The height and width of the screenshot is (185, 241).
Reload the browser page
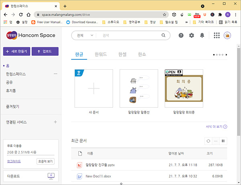tap(21, 14)
